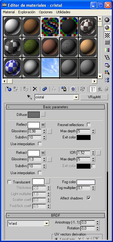Click the Fog color swatch
Image resolution: width=113 pixels, height=242 pixels.
[x=86, y=182]
